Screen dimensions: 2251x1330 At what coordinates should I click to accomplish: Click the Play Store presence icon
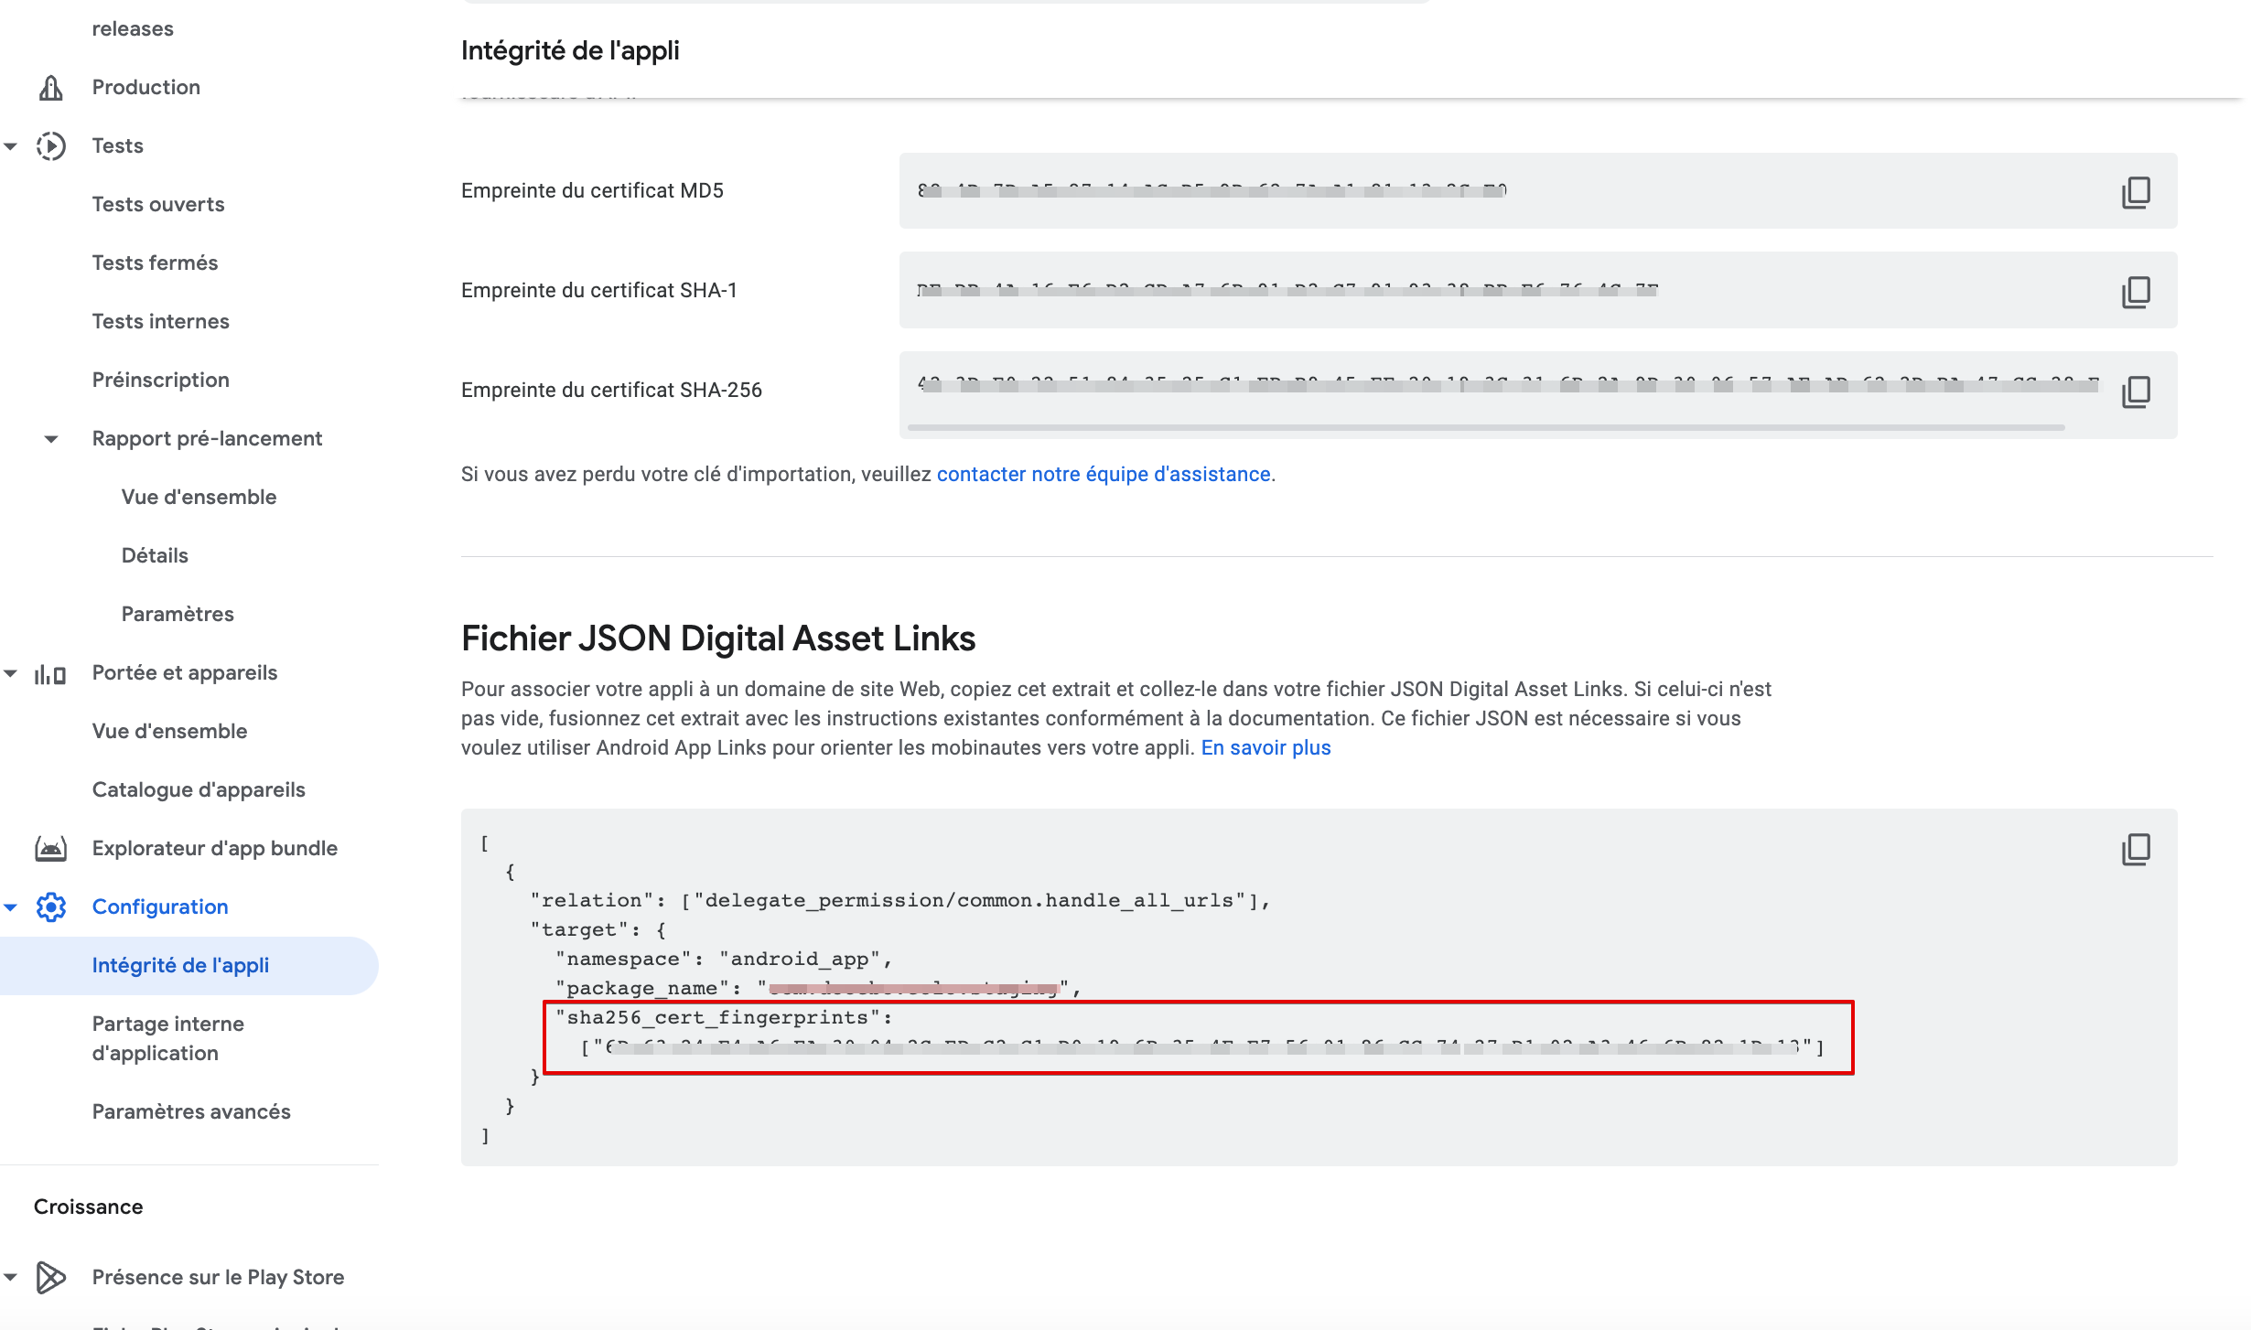51,1277
